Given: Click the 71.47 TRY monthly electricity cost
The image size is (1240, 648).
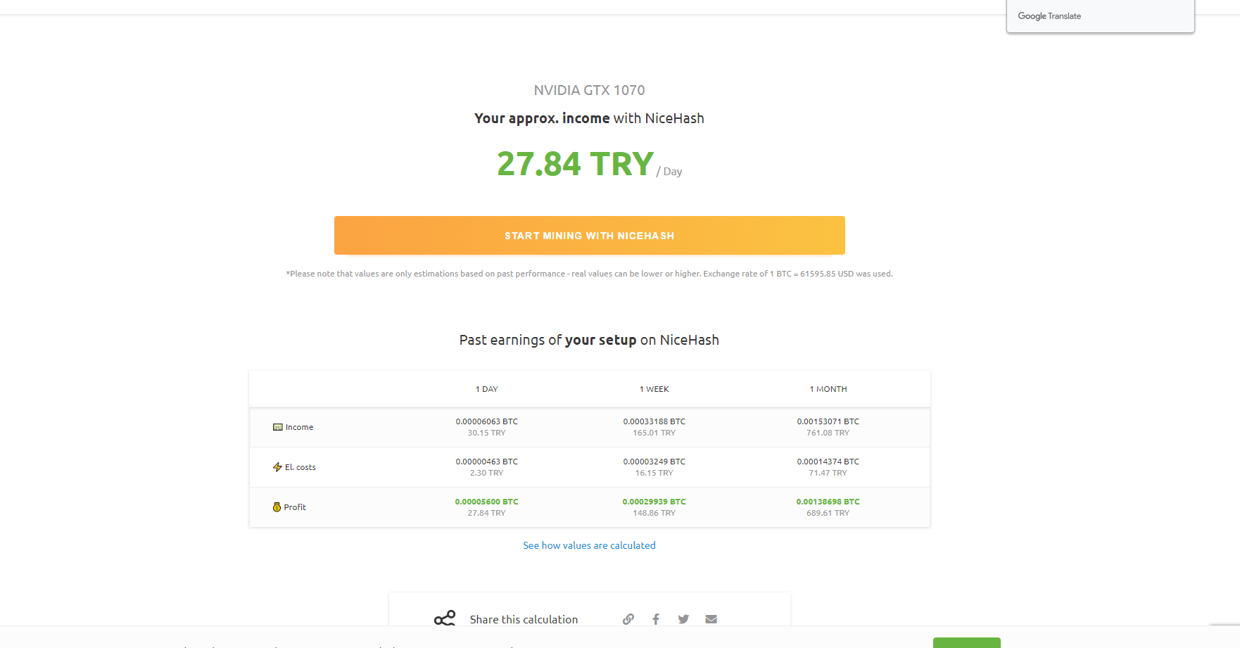Looking at the screenshot, I should pos(828,473).
